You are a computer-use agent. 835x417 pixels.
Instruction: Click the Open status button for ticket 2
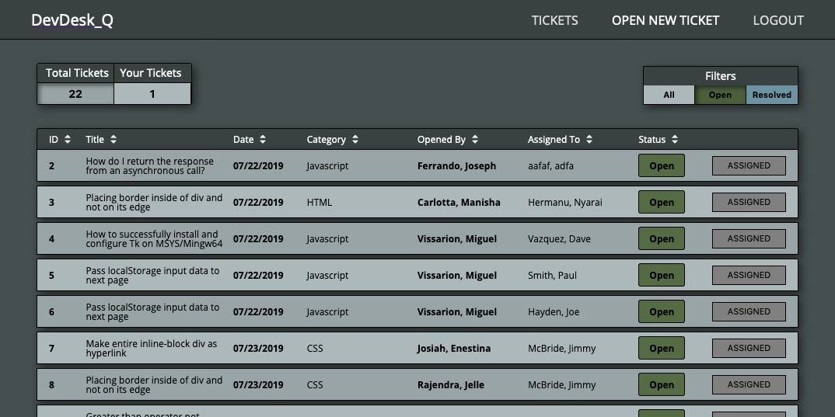click(x=662, y=165)
